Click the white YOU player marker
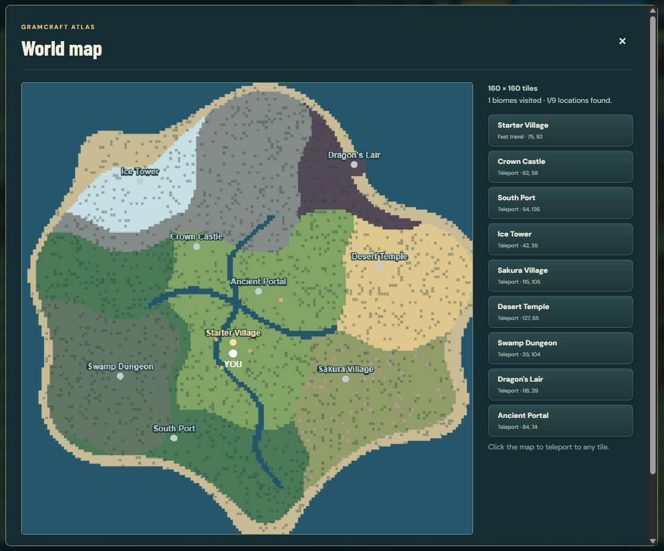 [x=233, y=353]
